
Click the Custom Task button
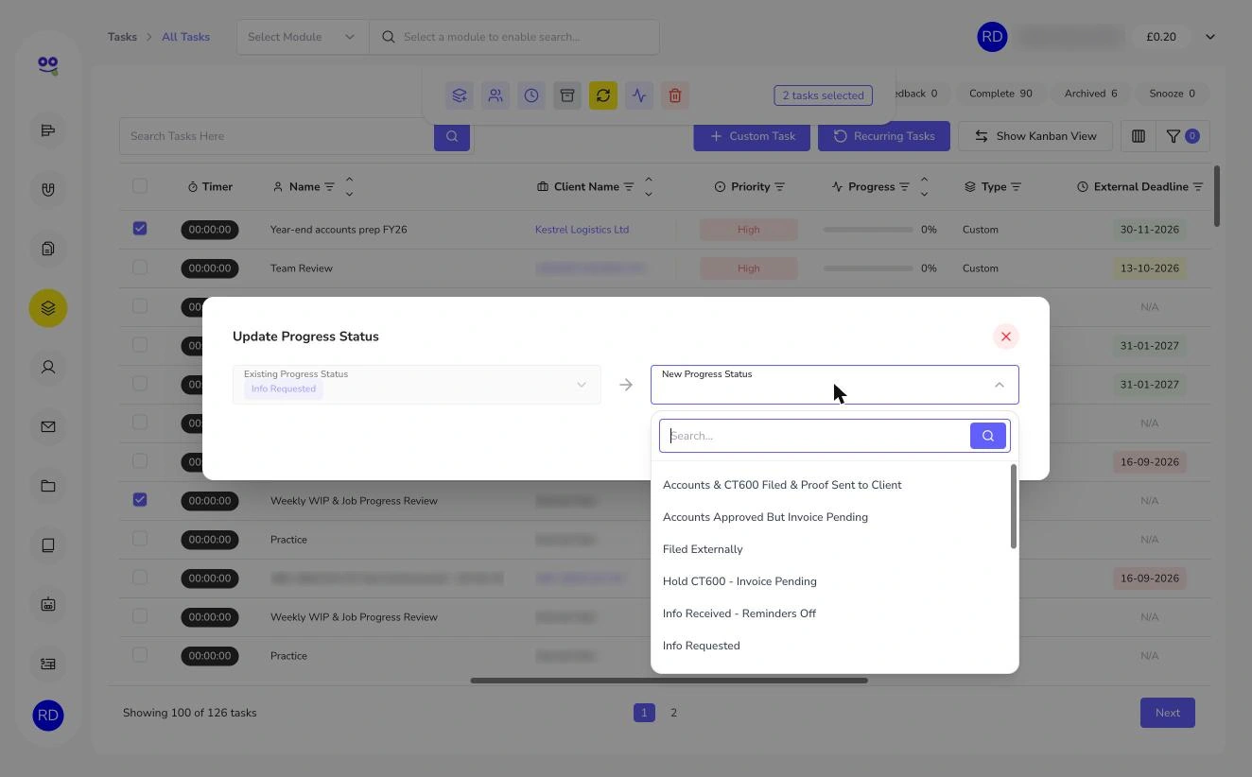click(753, 136)
